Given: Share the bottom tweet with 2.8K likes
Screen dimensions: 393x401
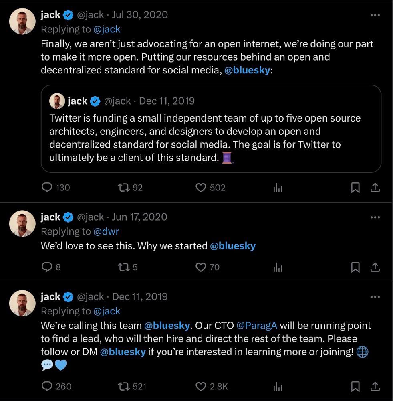Looking at the screenshot, I should pos(375,387).
